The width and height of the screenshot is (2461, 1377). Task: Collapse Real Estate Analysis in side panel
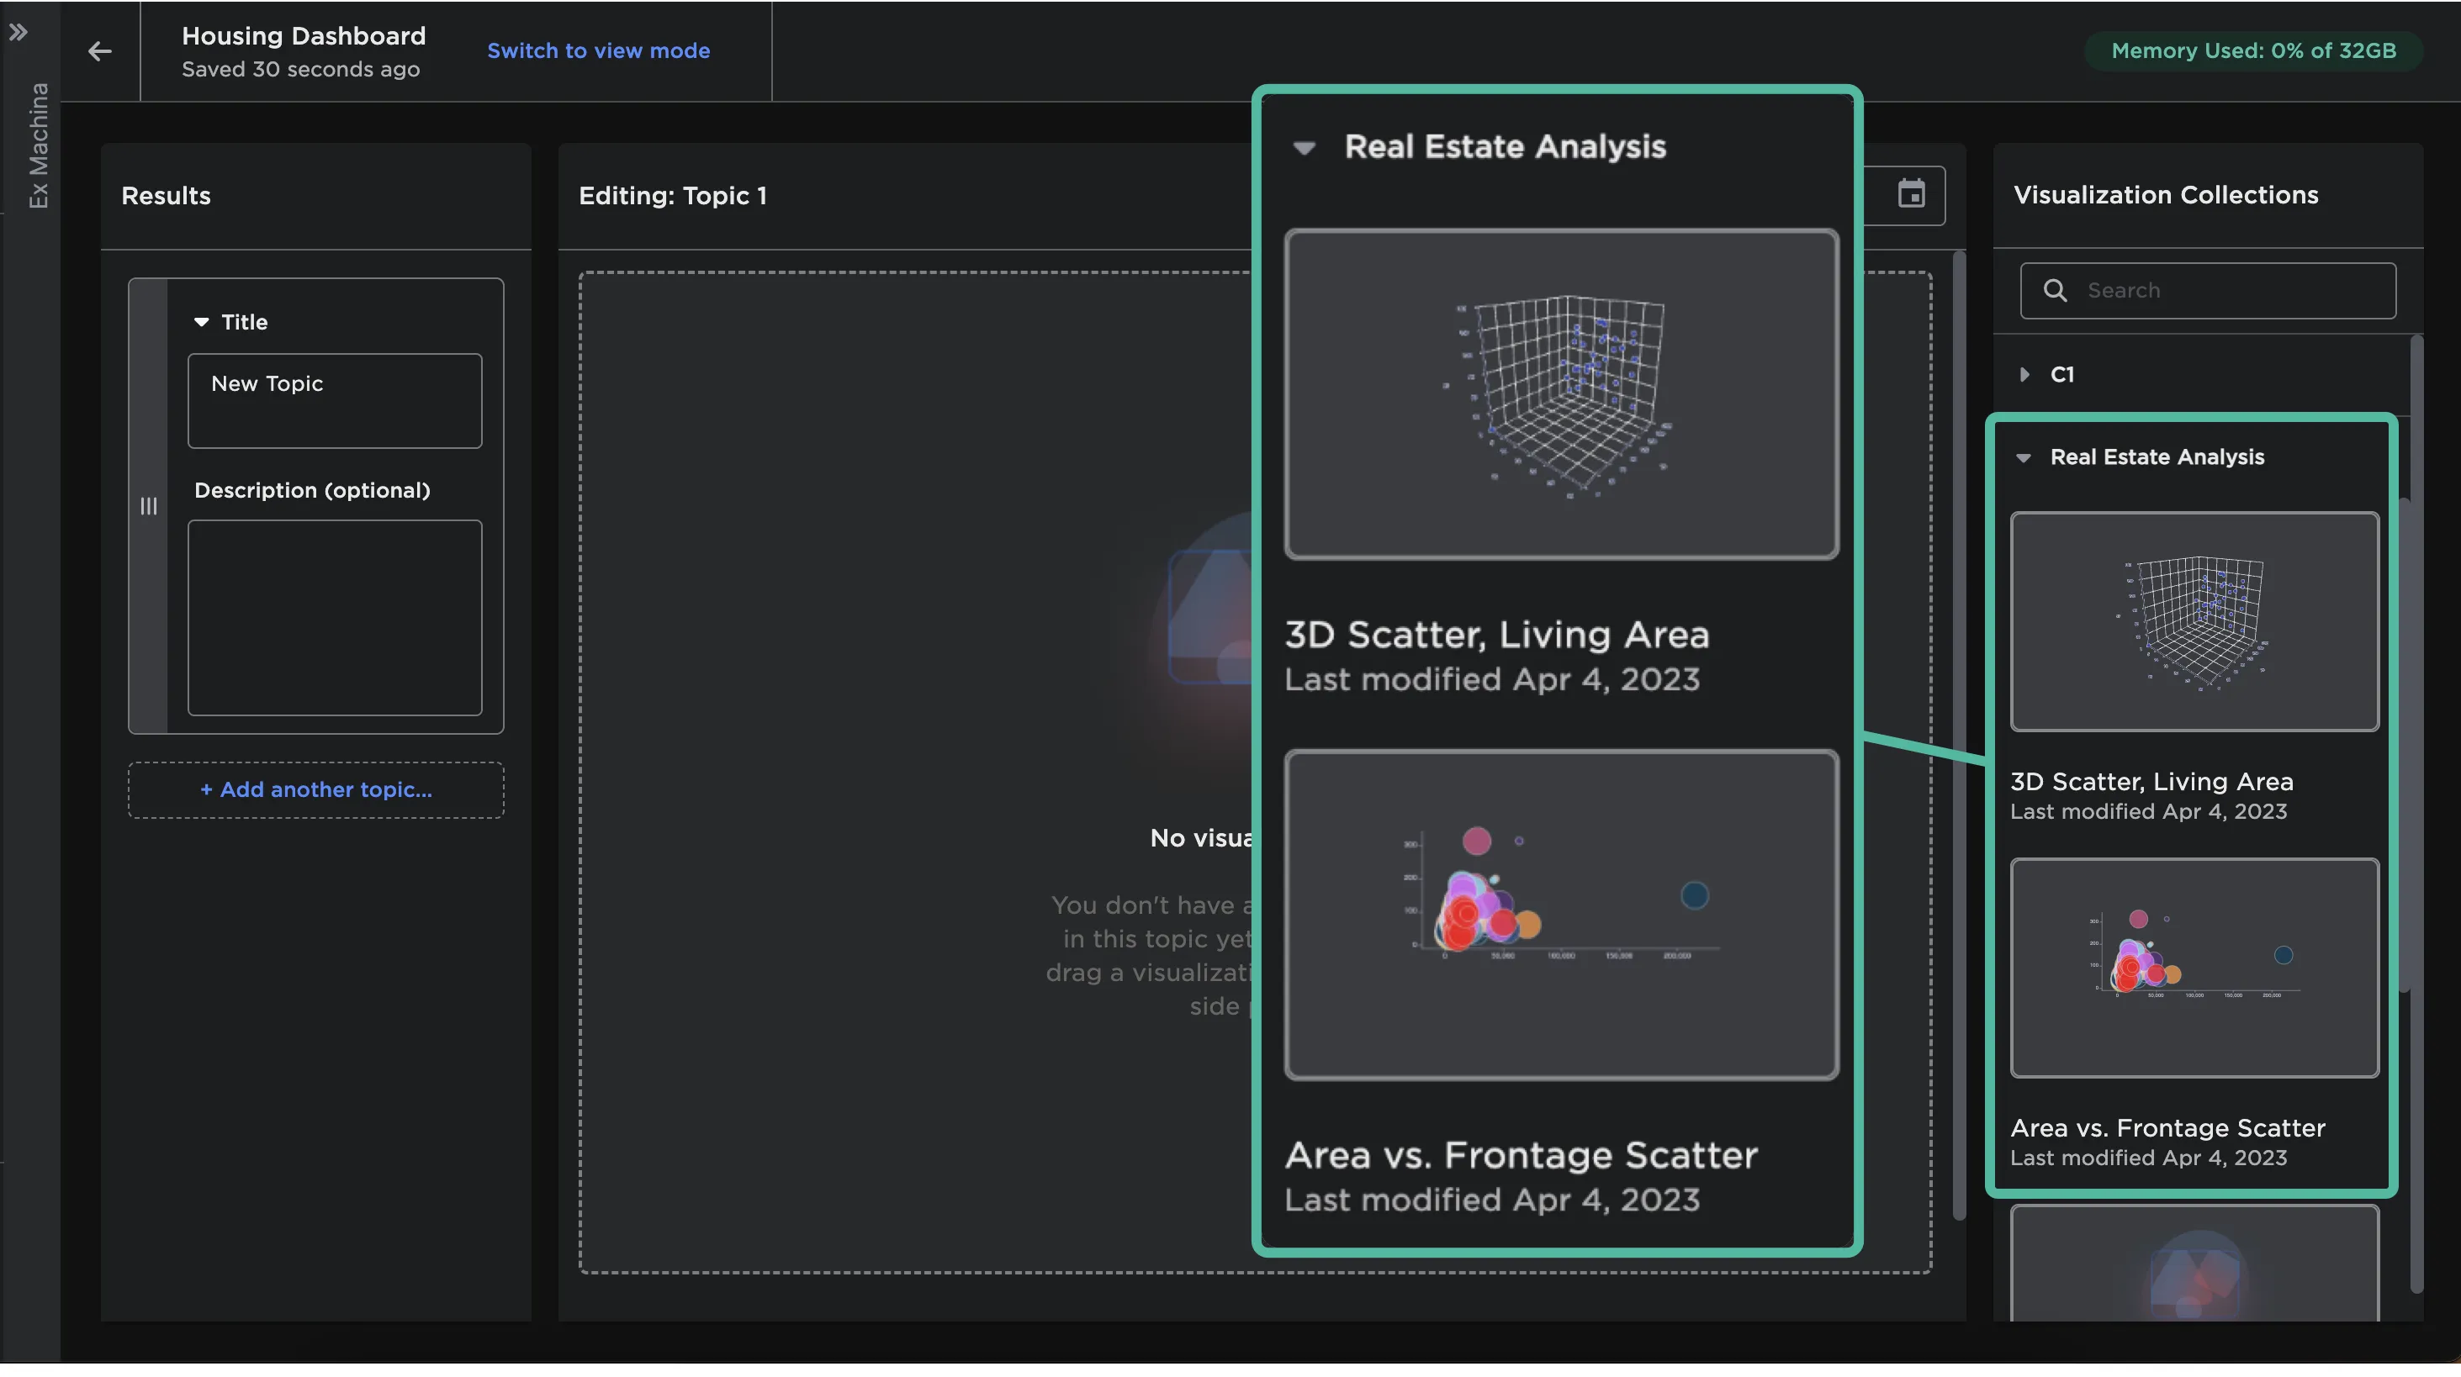[2024, 458]
